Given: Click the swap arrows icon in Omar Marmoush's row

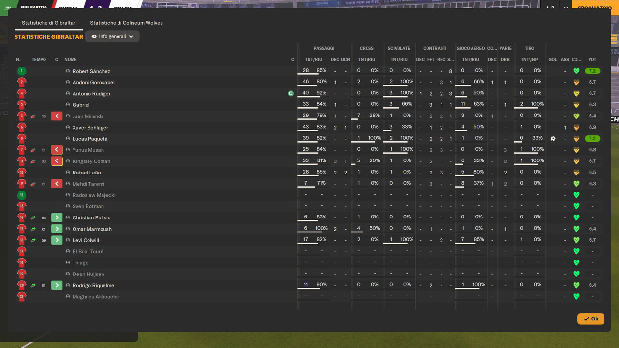Looking at the screenshot, I should coord(33,229).
